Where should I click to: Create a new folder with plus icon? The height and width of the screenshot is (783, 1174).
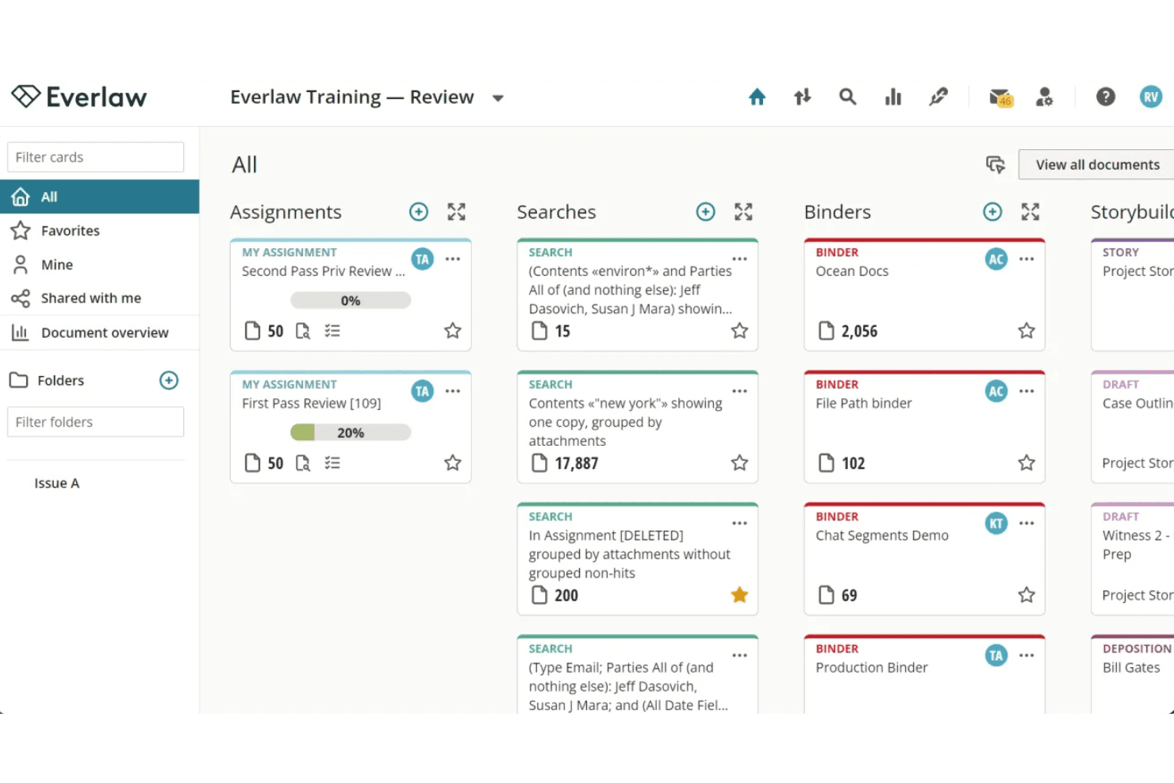click(x=169, y=381)
